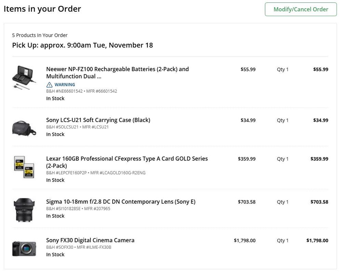Click the Qty 1 field for the Sigma lens
This screenshot has width=342, height=272.
coord(282,202)
